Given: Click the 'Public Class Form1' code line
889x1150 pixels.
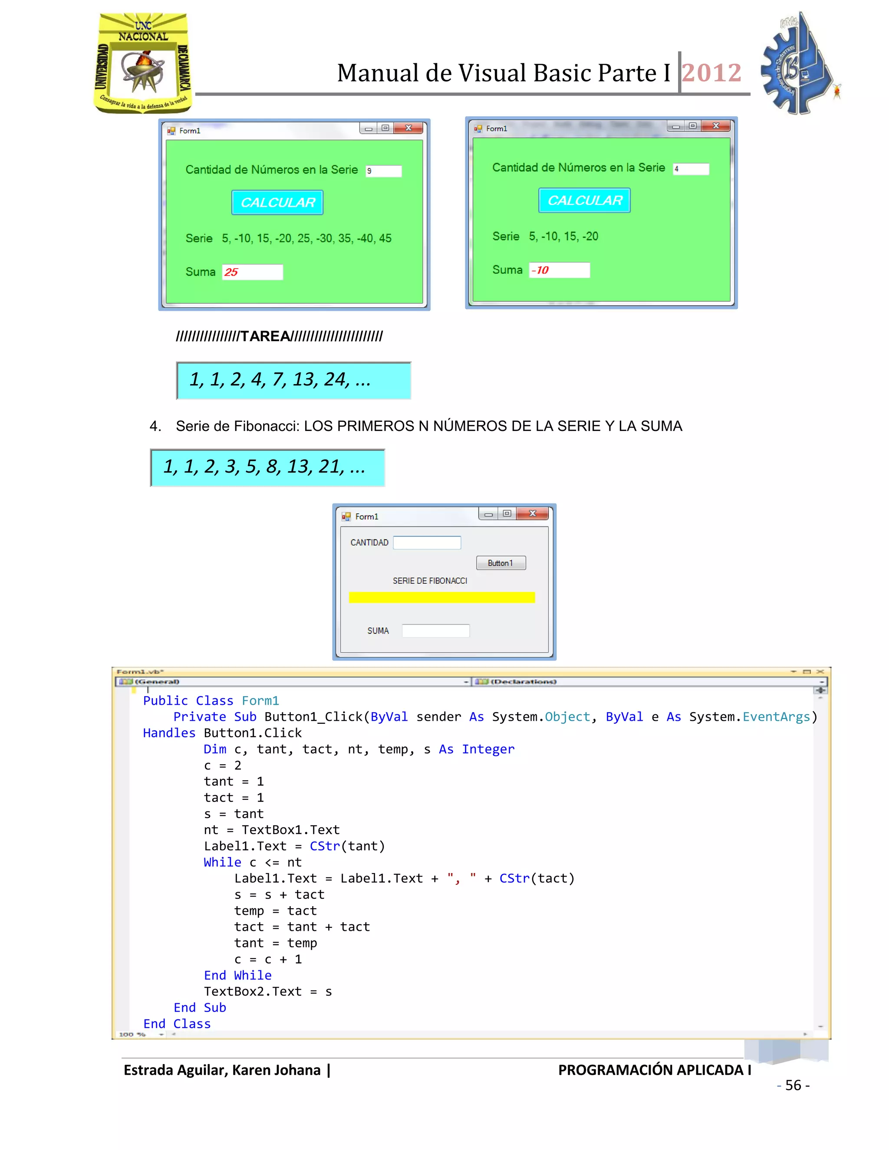Looking at the screenshot, I should point(211,700).
